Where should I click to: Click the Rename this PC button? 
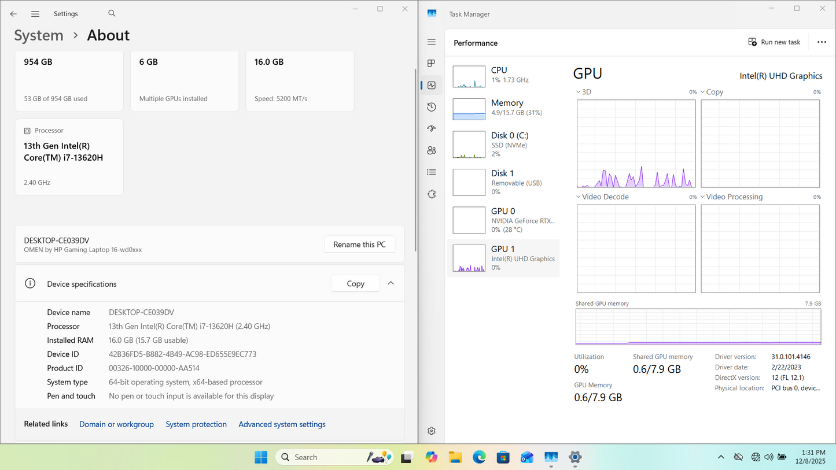point(359,245)
